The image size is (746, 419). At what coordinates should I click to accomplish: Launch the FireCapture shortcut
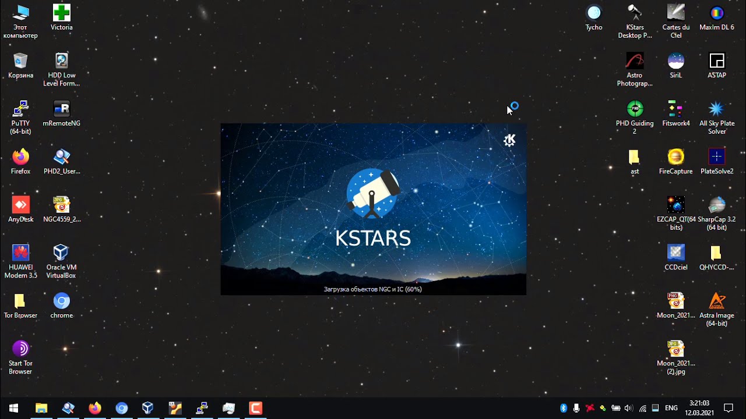point(676,162)
